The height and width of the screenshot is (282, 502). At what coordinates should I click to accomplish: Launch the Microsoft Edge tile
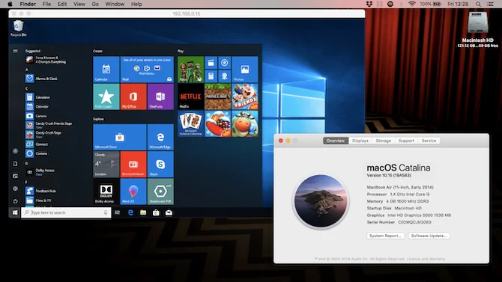[160, 137]
